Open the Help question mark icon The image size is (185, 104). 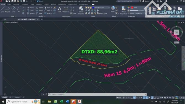click(x=166, y=1)
